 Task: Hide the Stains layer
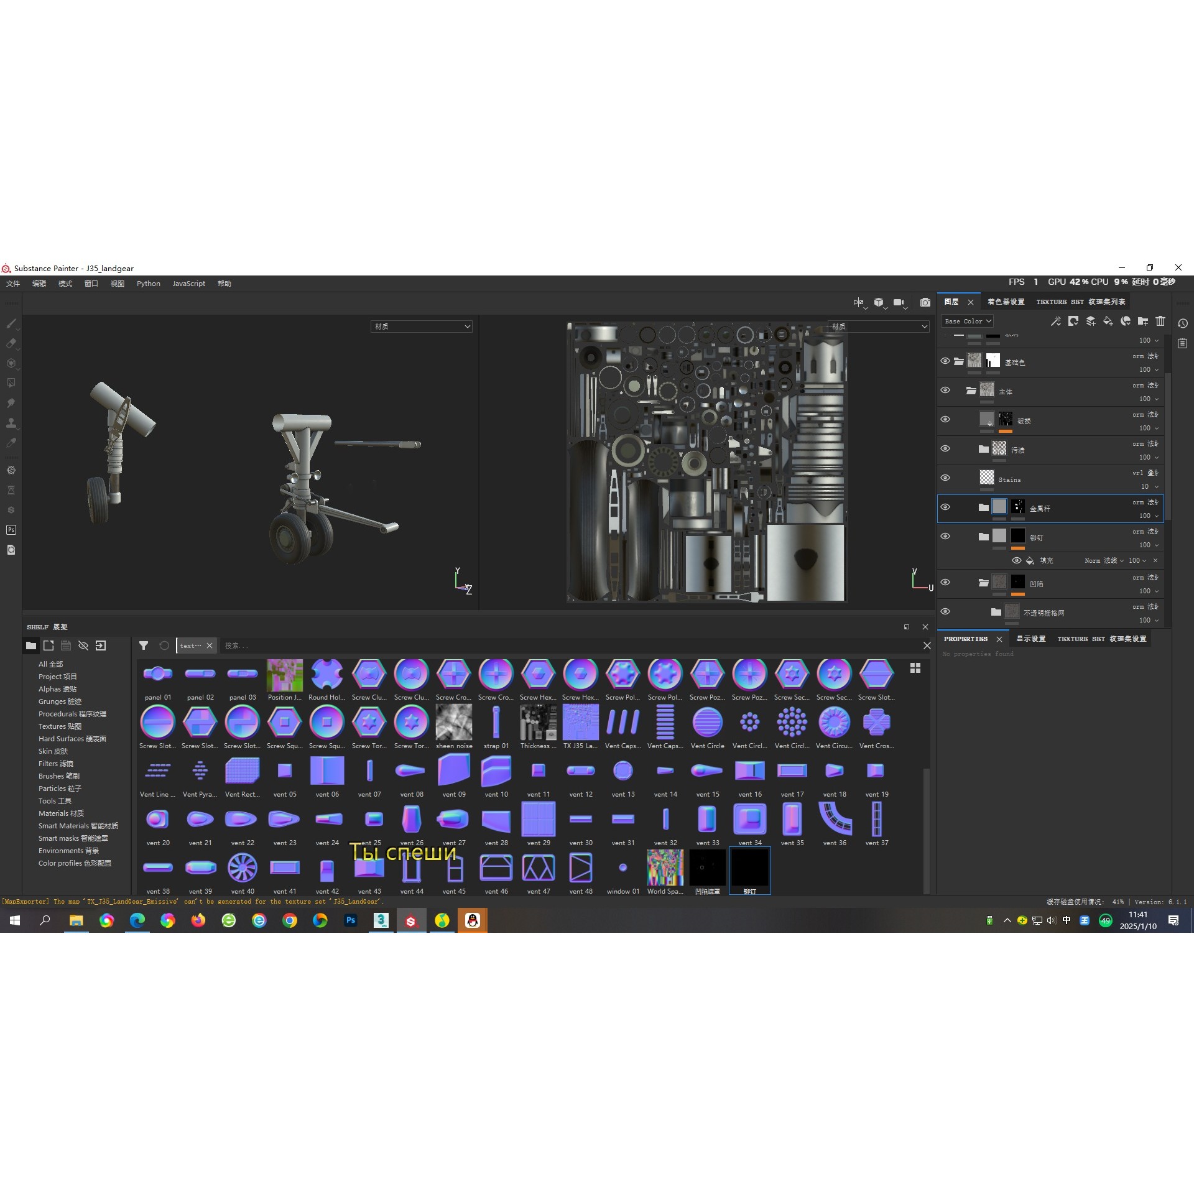pyautogui.click(x=945, y=478)
